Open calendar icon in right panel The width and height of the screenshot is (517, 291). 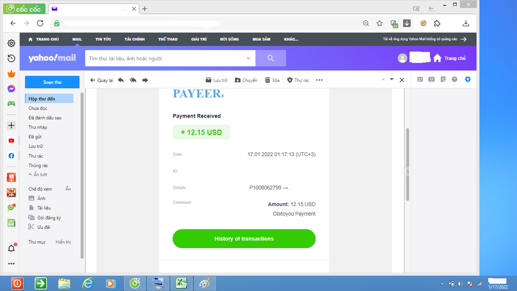[x=431, y=79]
